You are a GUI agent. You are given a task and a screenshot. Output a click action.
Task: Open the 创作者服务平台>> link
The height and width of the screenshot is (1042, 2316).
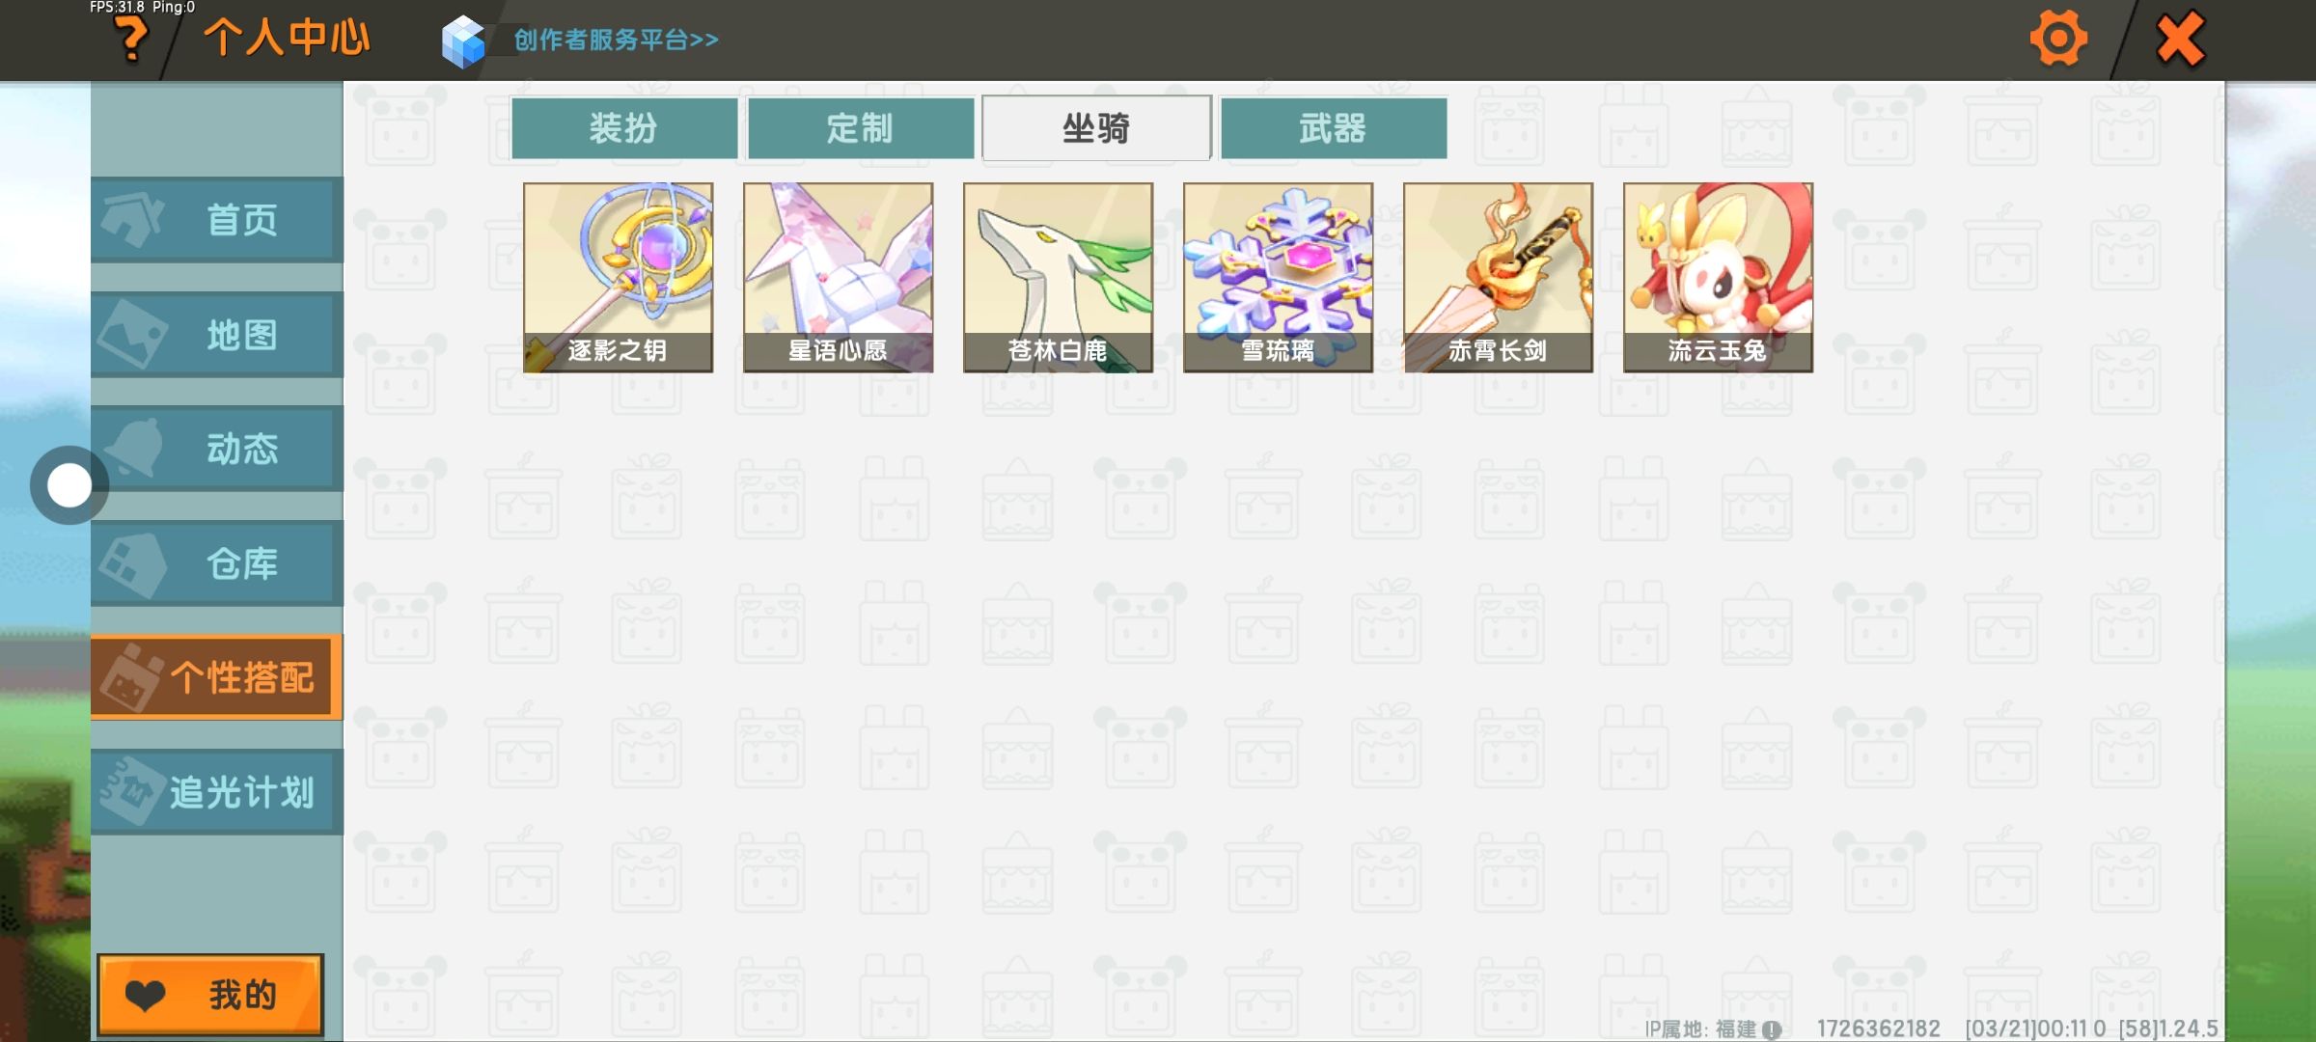click(616, 40)
